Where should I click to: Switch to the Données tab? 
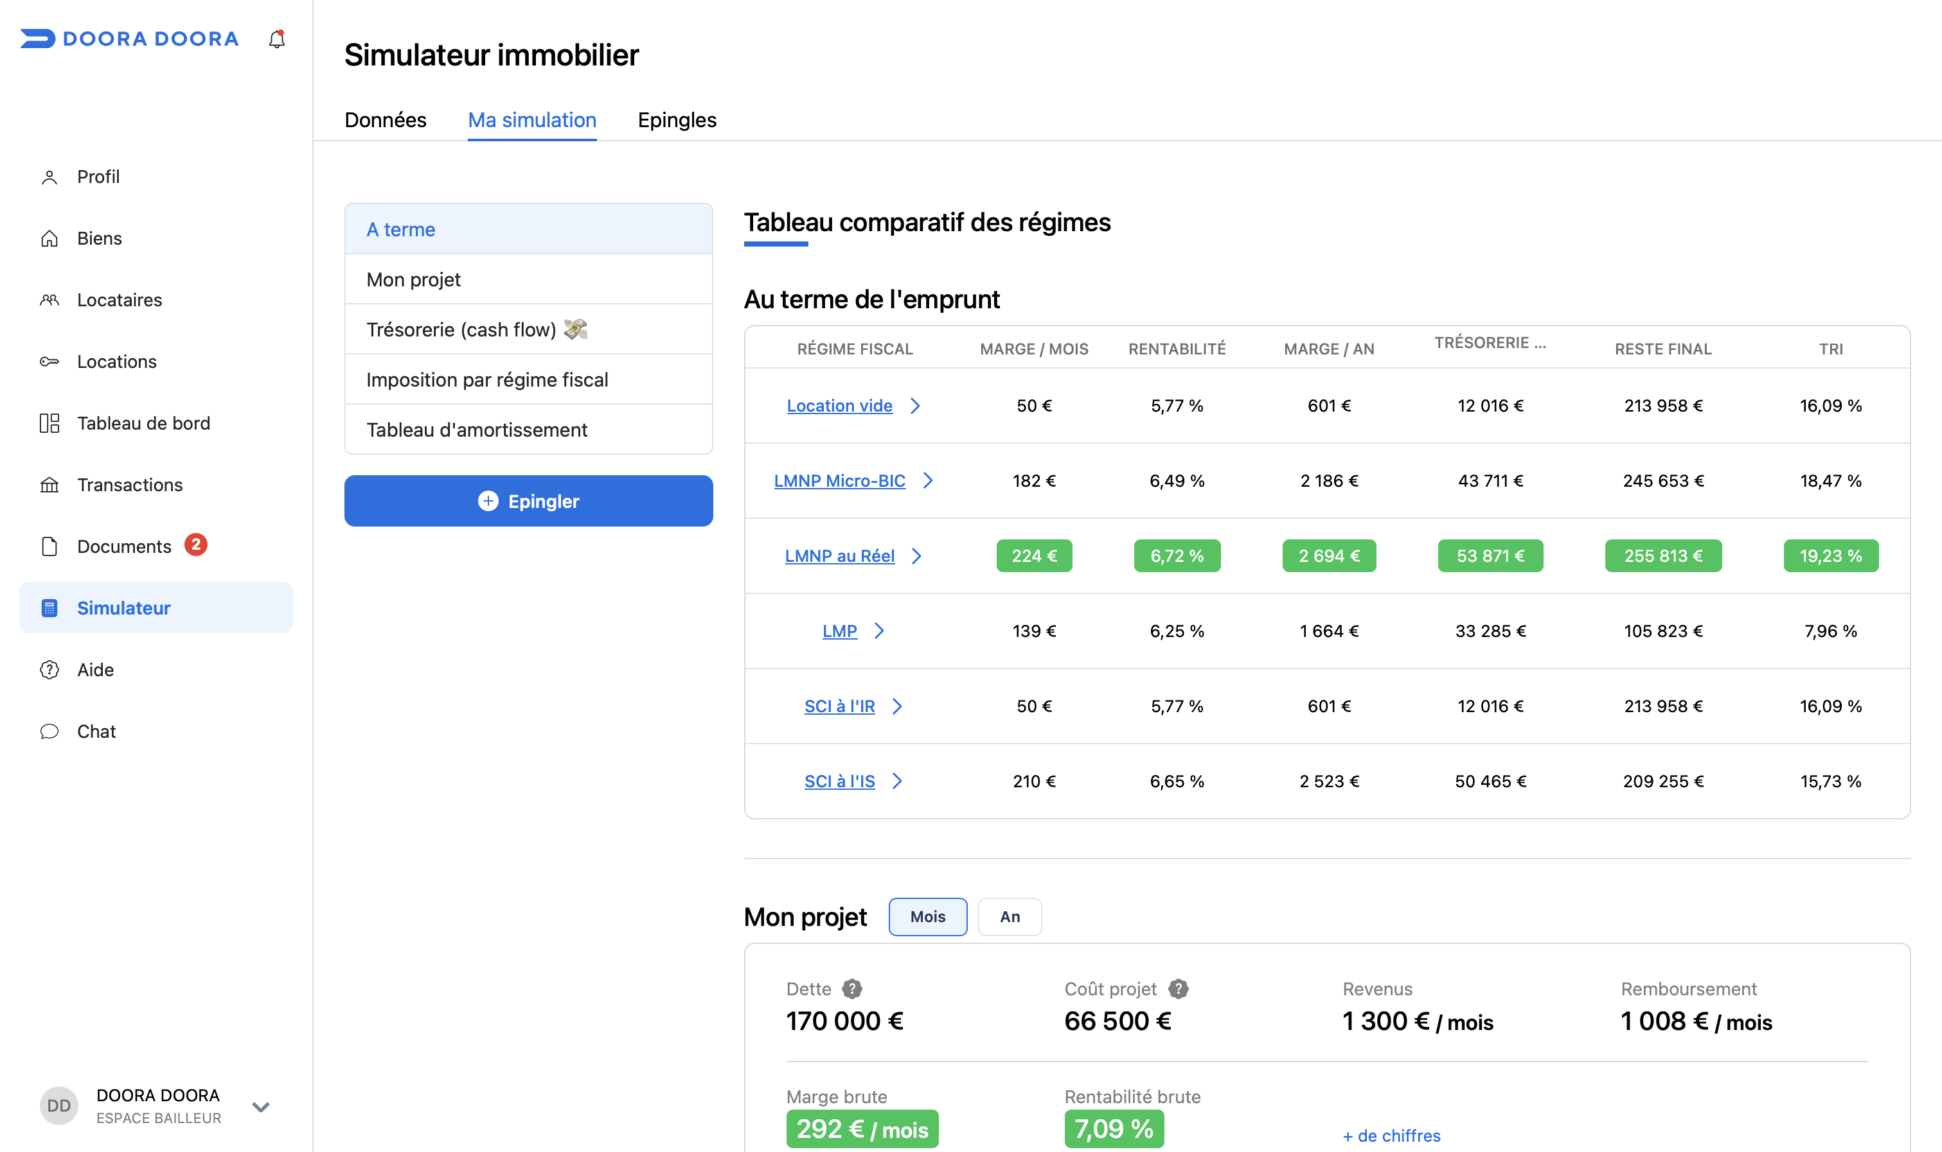[386, 120]
